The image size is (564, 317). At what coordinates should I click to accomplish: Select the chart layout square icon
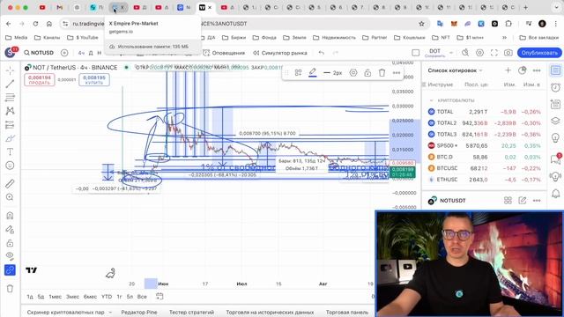click(x=415, y=53)
